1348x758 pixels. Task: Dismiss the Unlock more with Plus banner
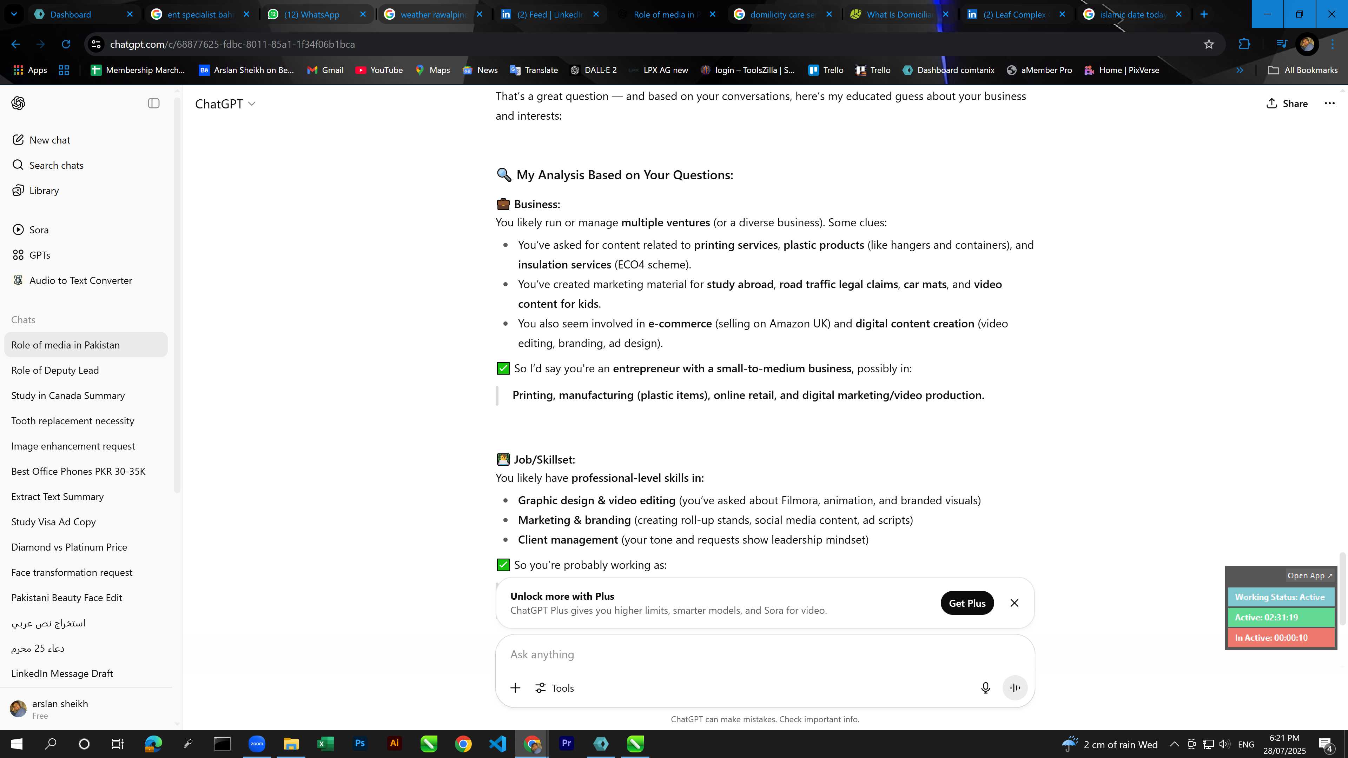(1014, 603)
